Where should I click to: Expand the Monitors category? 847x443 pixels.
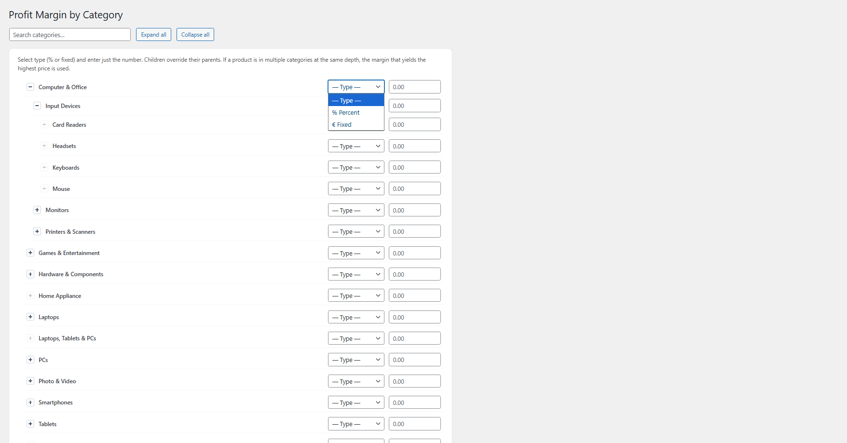(37, 210)
